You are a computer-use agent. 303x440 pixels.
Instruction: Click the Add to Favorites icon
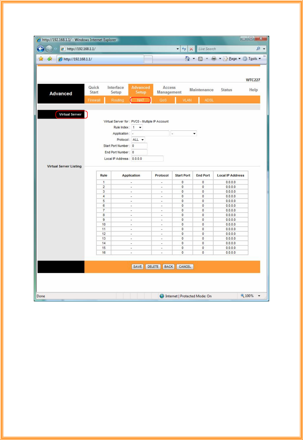[50, 59]
